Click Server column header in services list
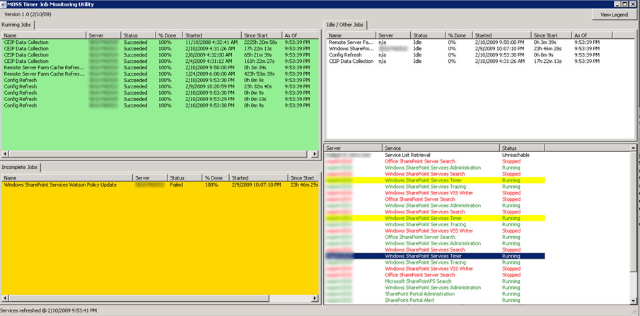This screenshot has width=640, height=316. tap(354, 148)
